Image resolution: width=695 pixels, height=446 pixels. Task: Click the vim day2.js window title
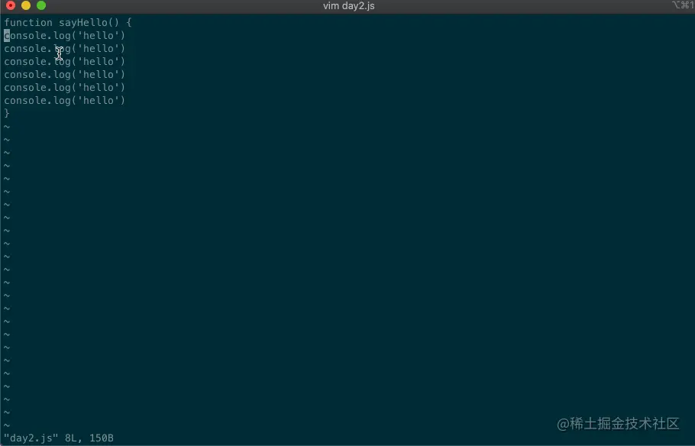(348, 5)
